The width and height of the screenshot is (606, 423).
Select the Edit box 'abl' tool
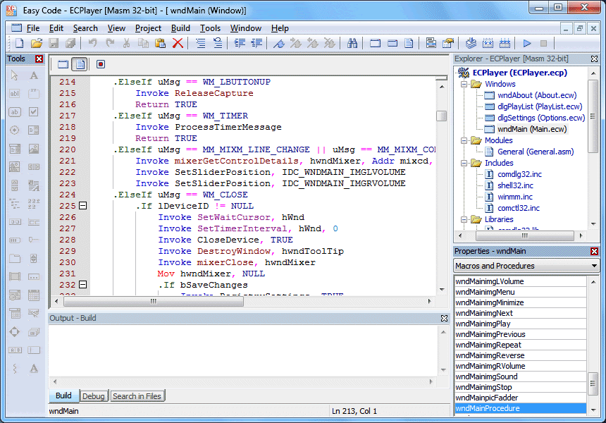point(15,93)
